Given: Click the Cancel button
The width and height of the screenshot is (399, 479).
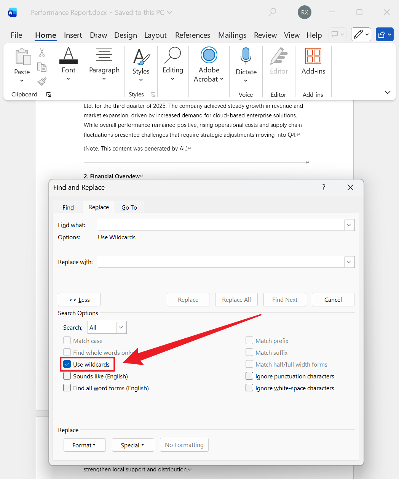Looking at the screenshot, I should [x=333, y=300].
